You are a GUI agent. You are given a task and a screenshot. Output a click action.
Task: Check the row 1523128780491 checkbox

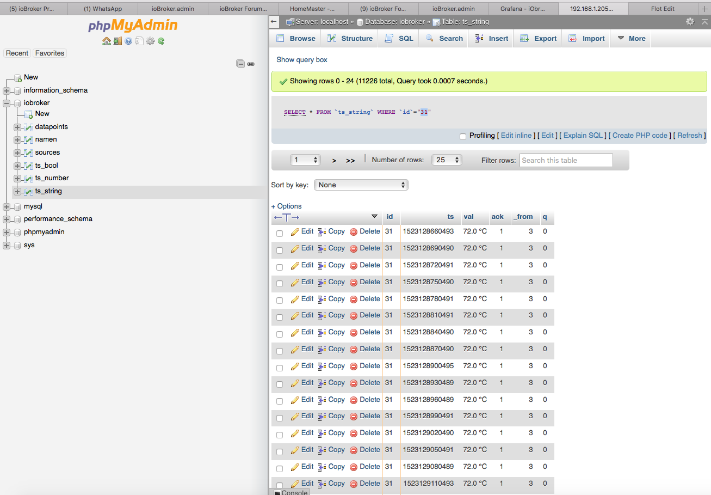tap(280, 301)
